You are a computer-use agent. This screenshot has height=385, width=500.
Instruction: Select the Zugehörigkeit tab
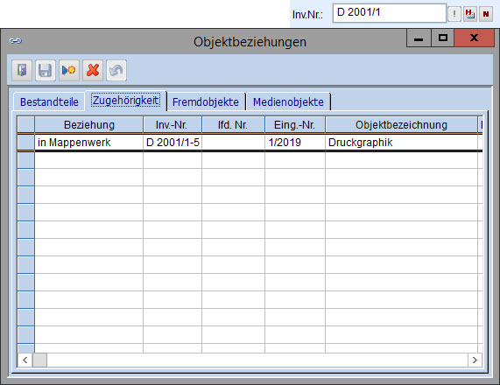[125, 101]
